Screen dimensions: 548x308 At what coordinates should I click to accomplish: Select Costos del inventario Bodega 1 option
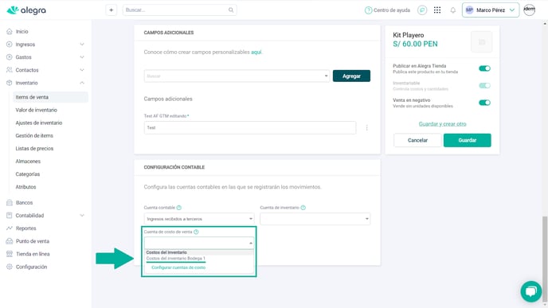[175, 259]
